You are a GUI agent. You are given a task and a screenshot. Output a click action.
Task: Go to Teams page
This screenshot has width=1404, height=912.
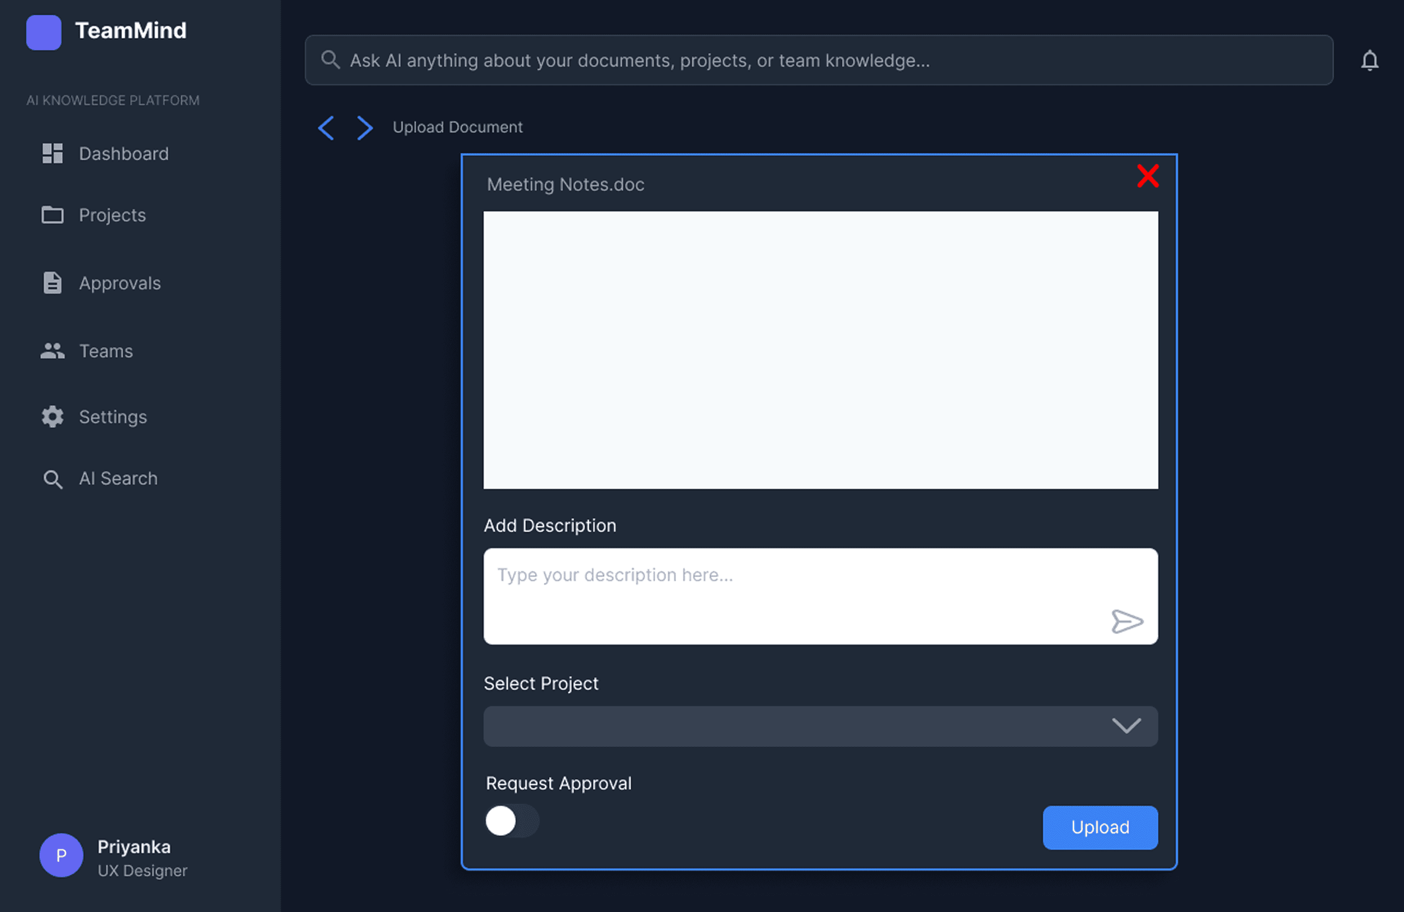point(106,351)
